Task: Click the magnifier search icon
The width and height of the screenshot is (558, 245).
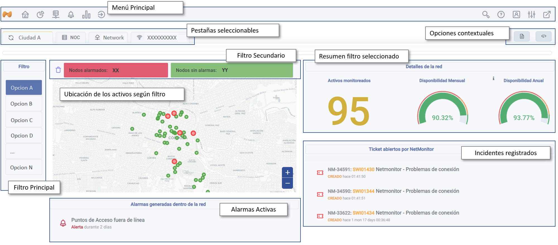Action: pos(486,14)
